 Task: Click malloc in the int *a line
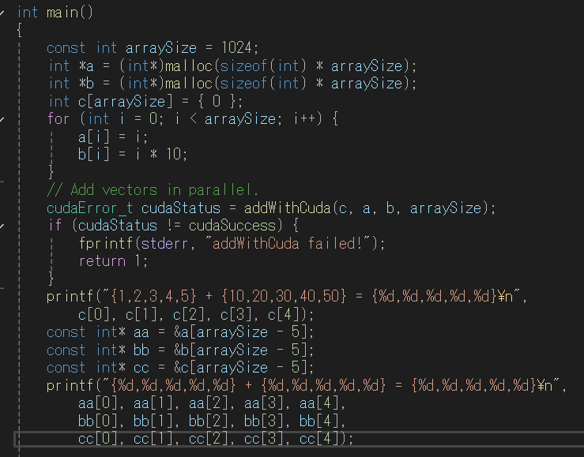click(189, 66)
